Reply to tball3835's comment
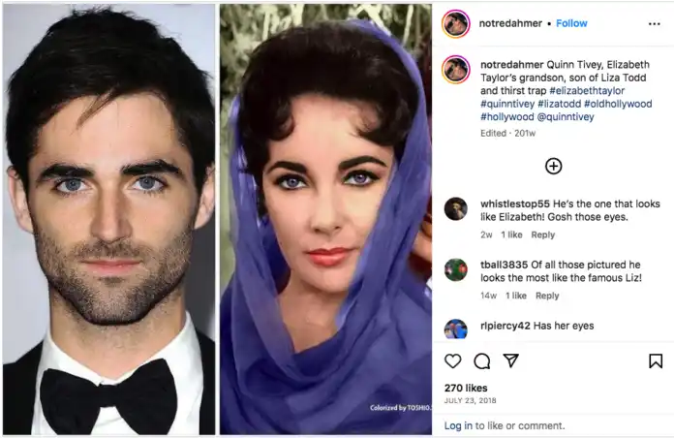Image resolution: width=674 pixels, height=438 pixels. point(547,296)
